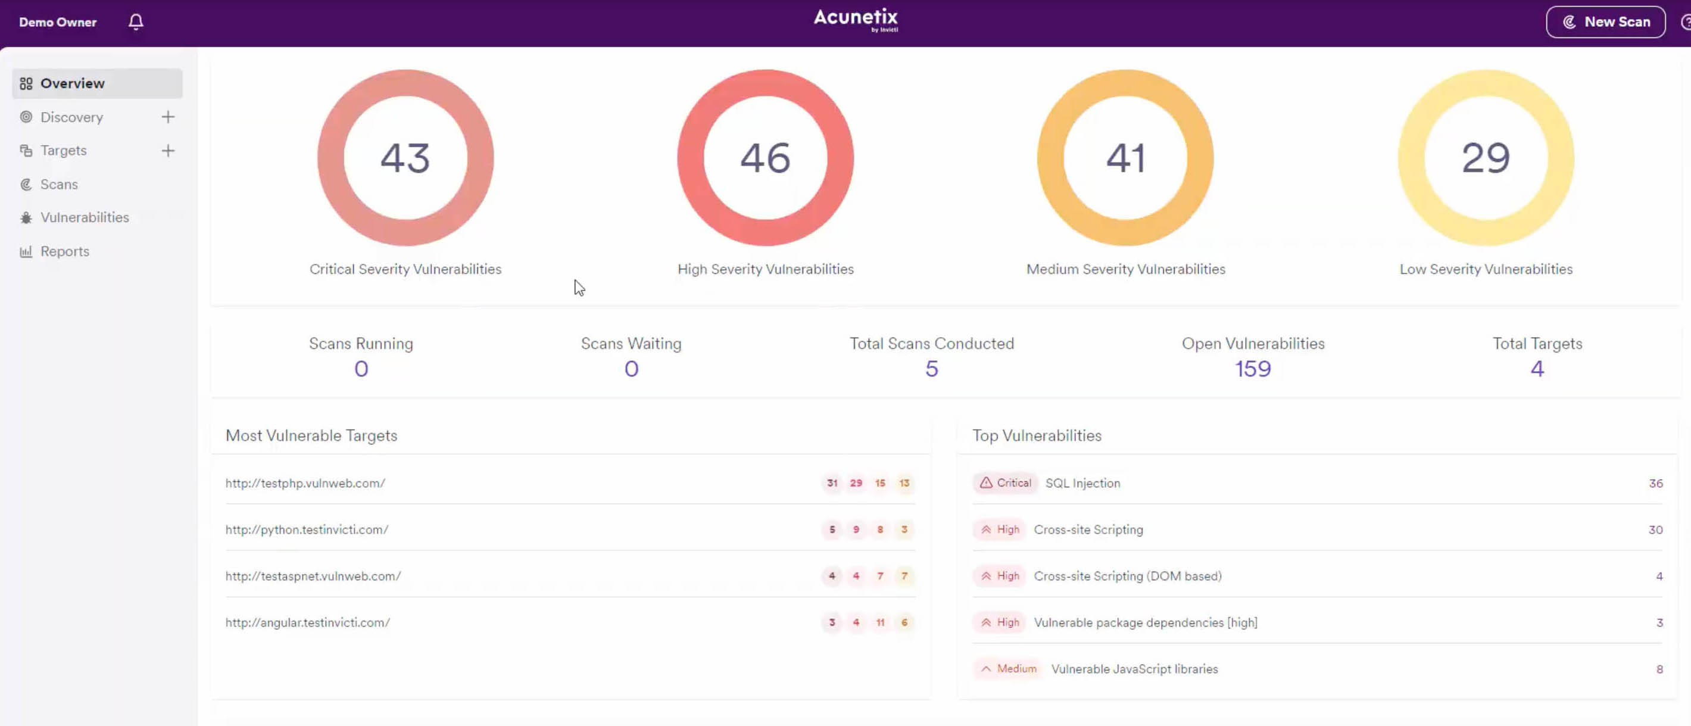Screen dimensions: 1691x726
Task: Open Vulnerable package dependencies [high]
Action: (x=1146, y=623)
